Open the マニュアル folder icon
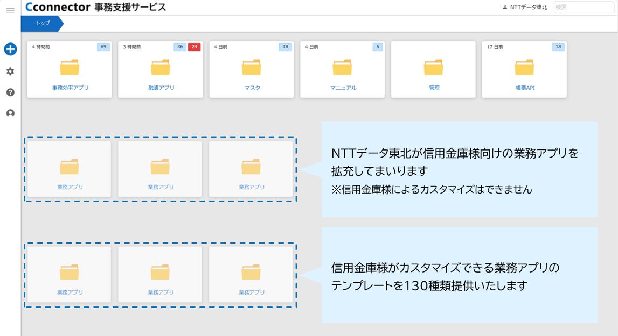The height and width of the screenshot is (336, 618). (x=342, y=67)
